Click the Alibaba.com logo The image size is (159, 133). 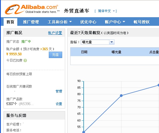(32, 9)
